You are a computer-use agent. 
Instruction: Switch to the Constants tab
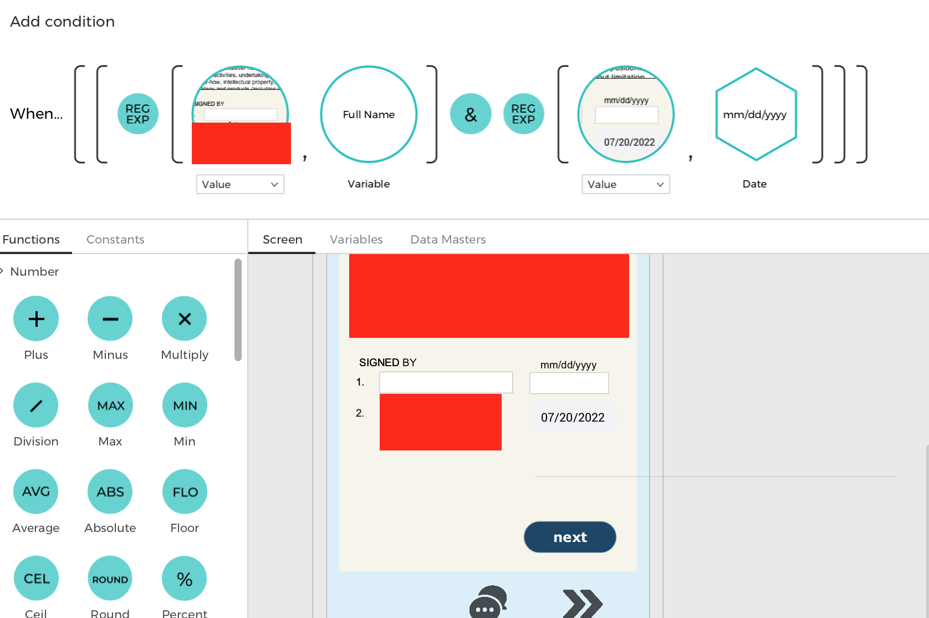click(115, 239)
